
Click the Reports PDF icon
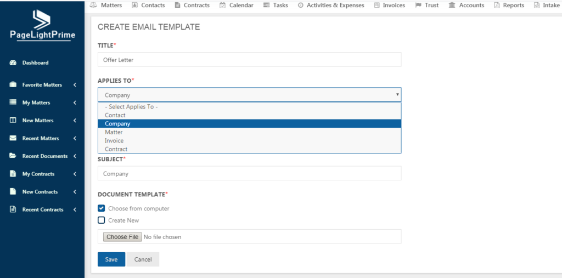(x=497, y=5)
